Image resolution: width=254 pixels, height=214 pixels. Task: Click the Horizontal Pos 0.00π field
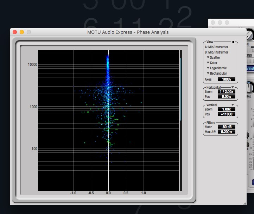point(226,96)
